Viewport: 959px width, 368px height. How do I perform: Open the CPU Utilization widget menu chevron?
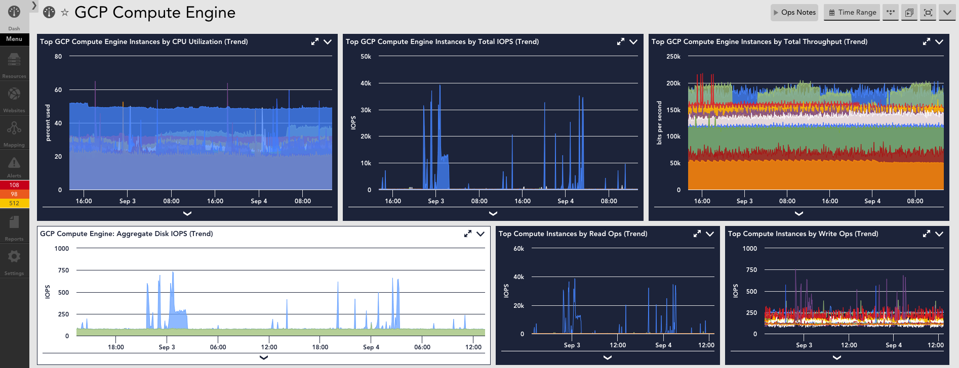tap(328, 42)
